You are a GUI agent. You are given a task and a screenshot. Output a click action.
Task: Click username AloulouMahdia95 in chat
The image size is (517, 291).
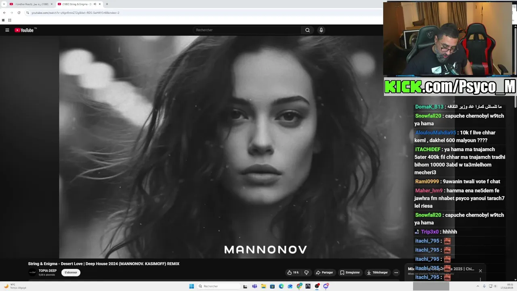(x=435, y=133)
